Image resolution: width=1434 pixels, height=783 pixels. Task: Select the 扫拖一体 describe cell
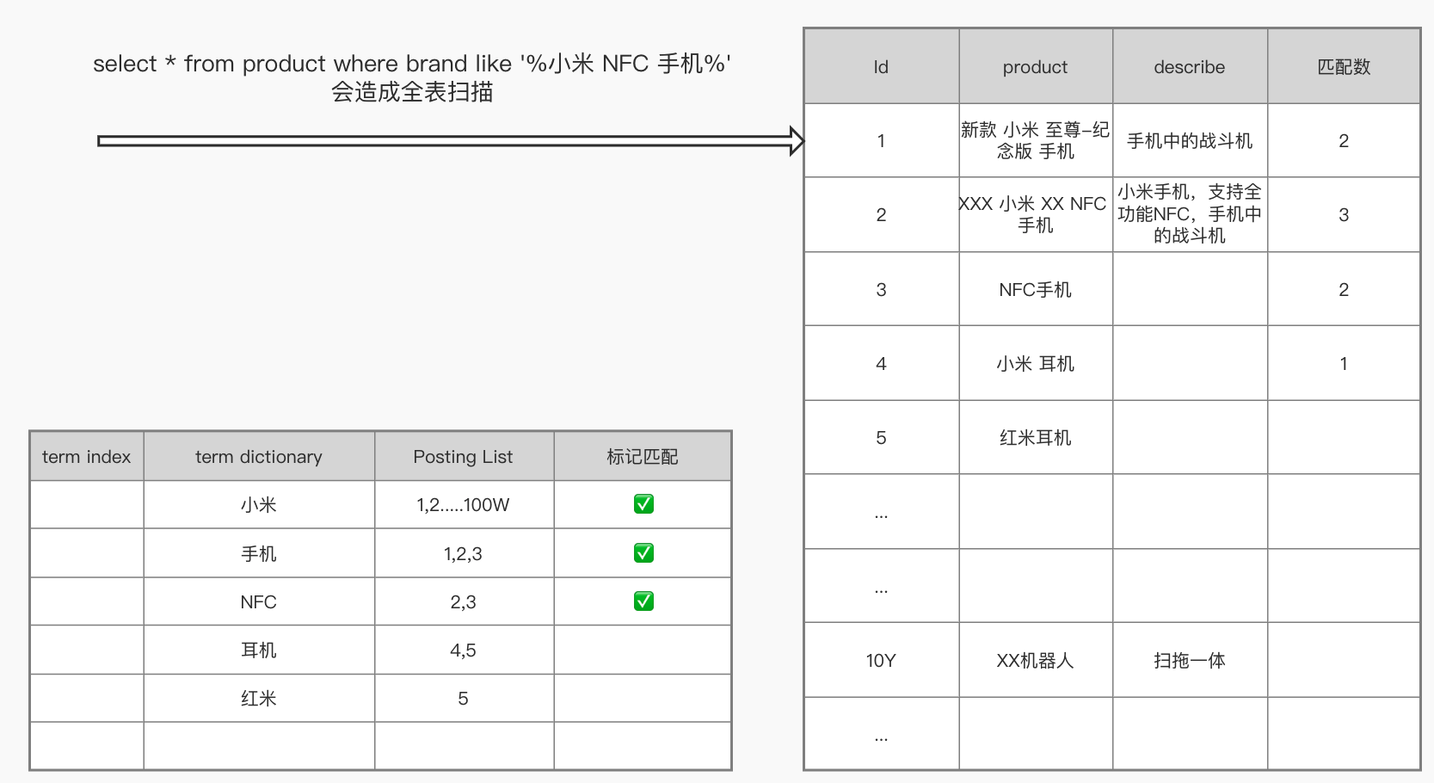pos(1190,660)
